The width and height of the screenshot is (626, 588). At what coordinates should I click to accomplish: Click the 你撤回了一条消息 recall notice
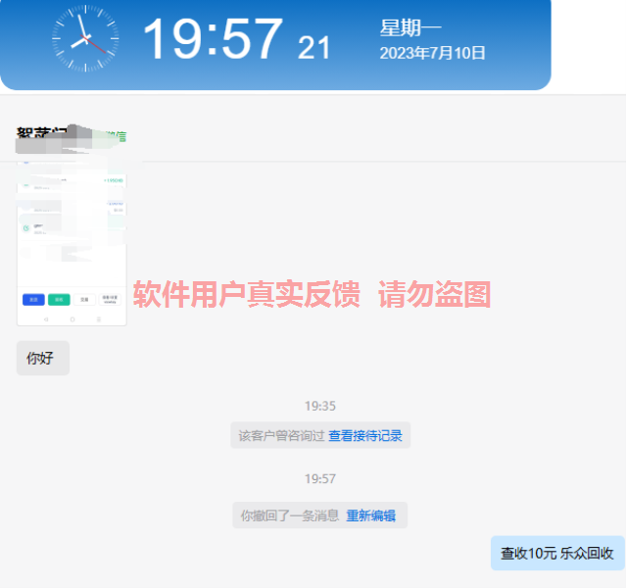pos(290,515)
